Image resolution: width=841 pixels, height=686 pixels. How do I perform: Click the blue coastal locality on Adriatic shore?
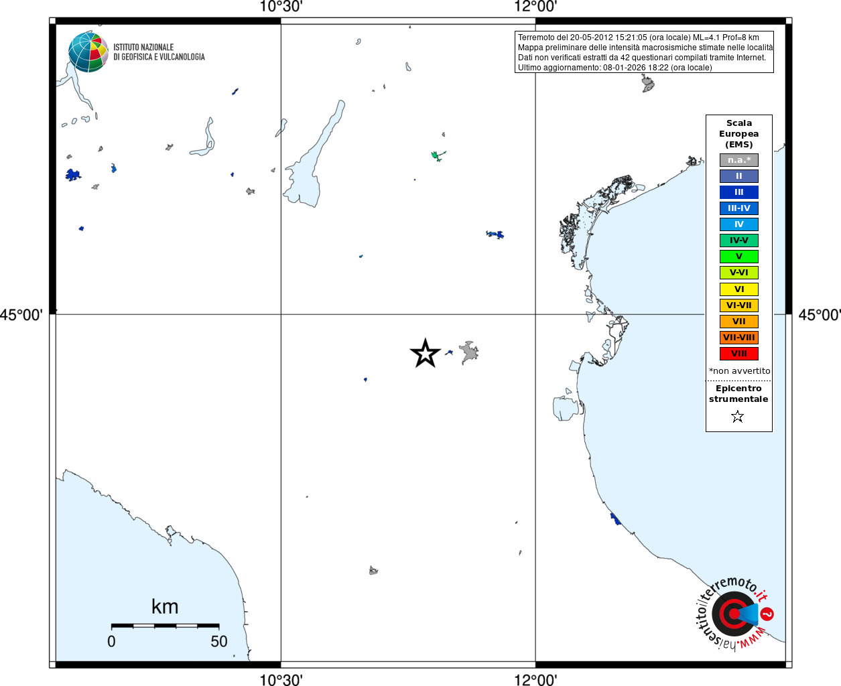615,519
